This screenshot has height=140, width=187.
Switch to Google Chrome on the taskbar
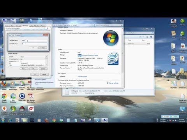click(54, 120)
